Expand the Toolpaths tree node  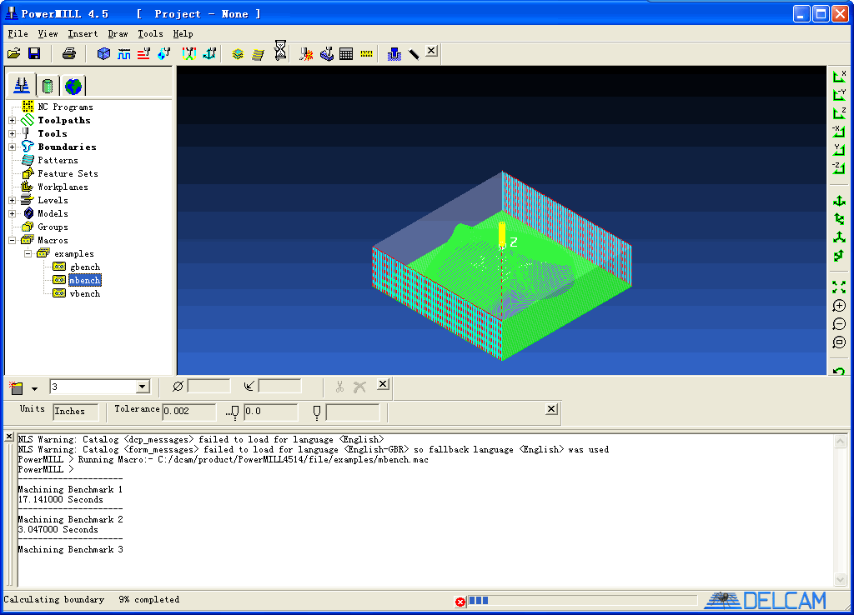(x=12, y=120)
